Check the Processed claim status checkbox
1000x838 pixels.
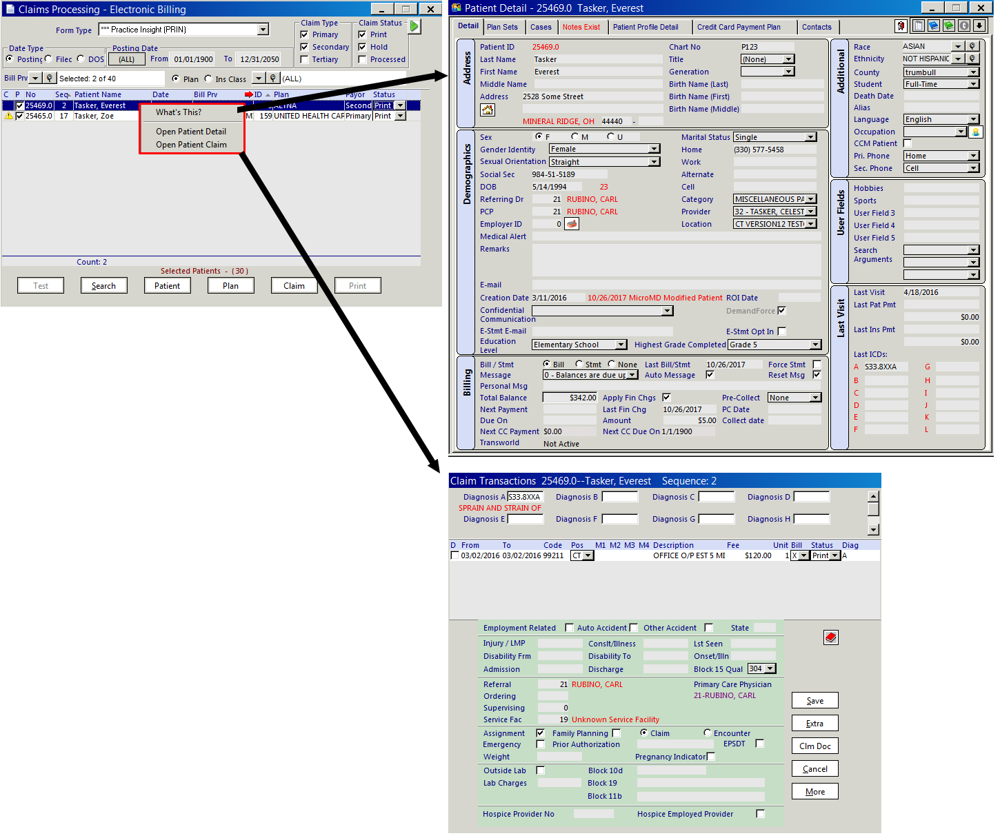coord(362,59)
